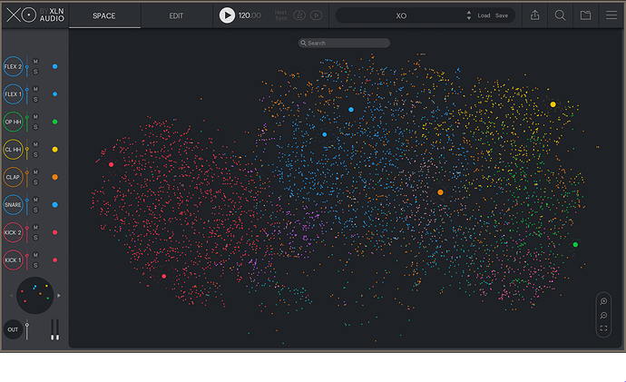Select the SNARE channel pad
Image resolution: width=626 pixels, height=382 pixels.
(13, 205)
